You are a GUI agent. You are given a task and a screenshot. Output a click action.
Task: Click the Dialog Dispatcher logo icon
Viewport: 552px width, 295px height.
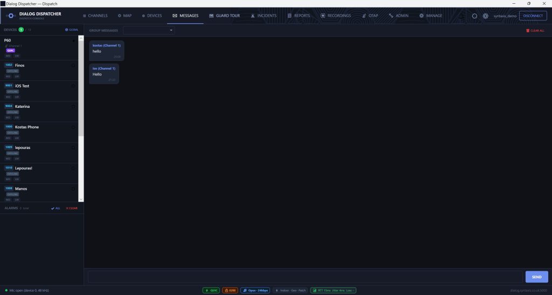point(11,16)
